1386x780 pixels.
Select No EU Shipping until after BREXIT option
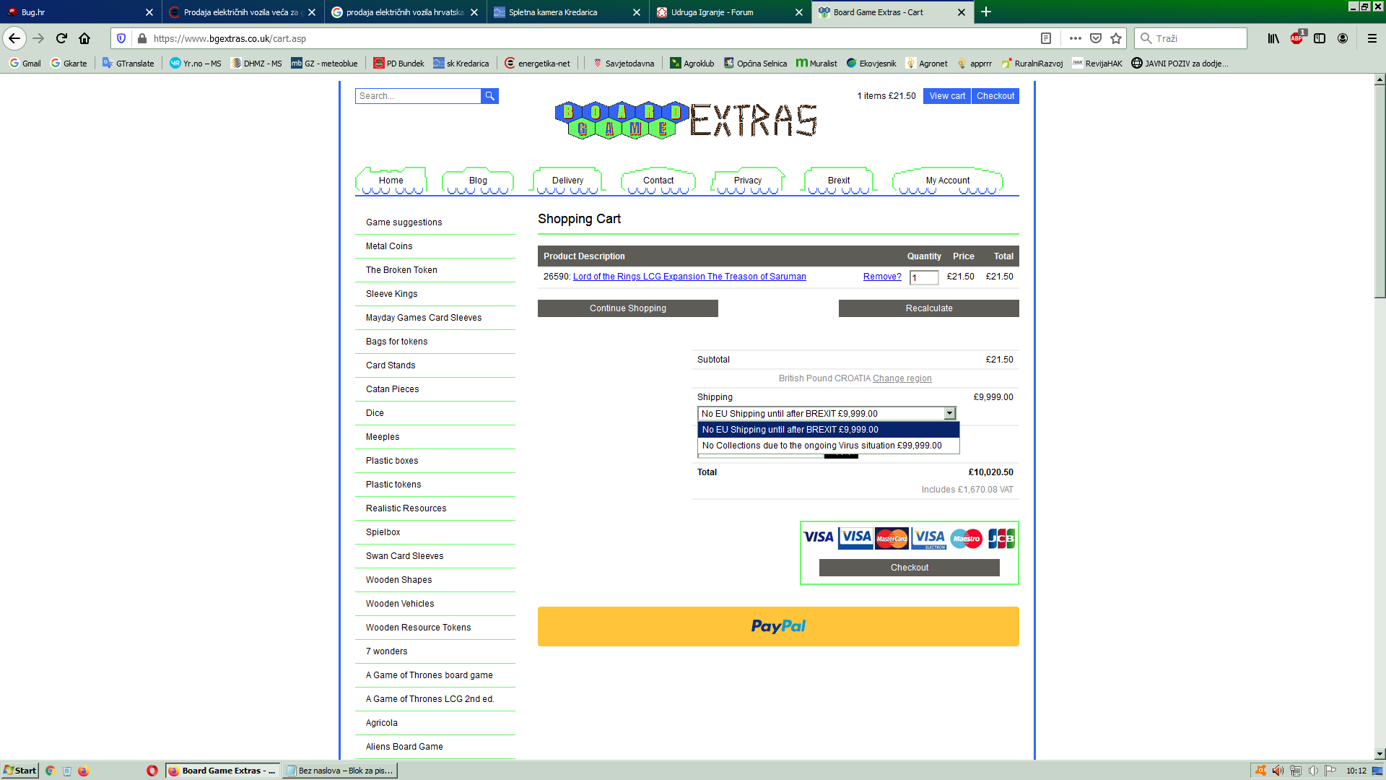tap(828, 430)
